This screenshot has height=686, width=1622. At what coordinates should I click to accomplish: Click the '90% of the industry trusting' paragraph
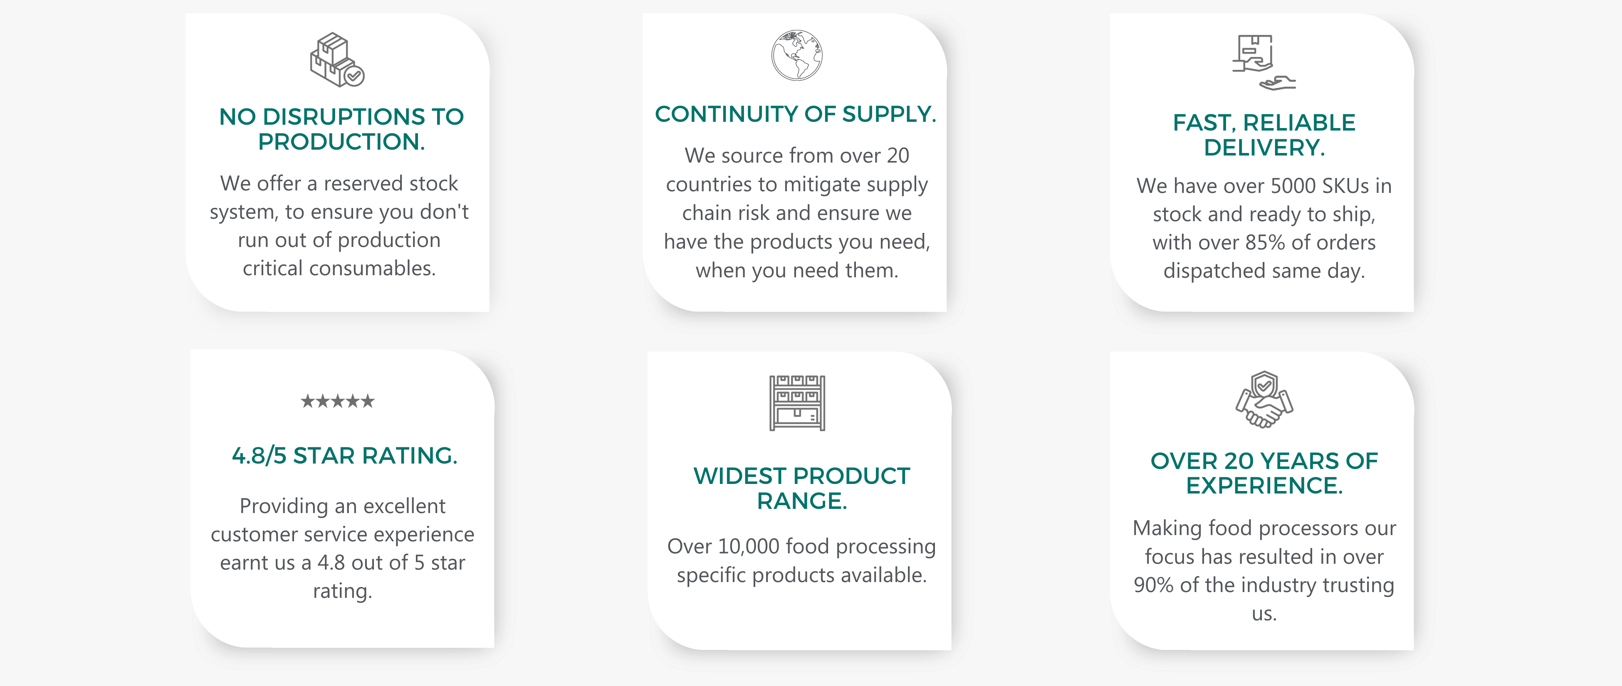(1264, 570)
